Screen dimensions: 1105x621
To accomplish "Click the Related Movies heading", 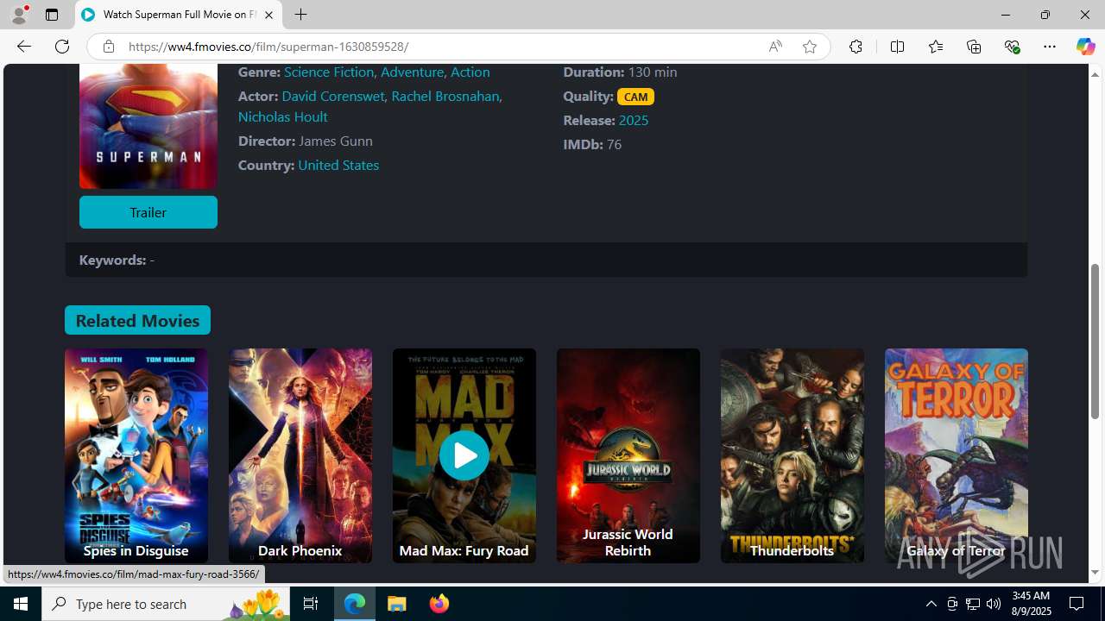I will (137, 320).
